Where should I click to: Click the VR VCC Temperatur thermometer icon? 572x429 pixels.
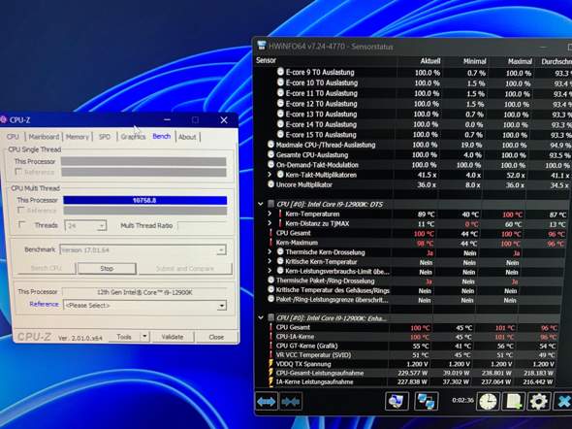point(270,354)
